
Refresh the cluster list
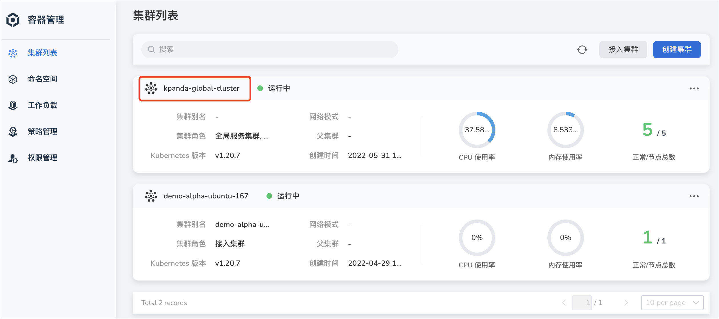(582, 50)
